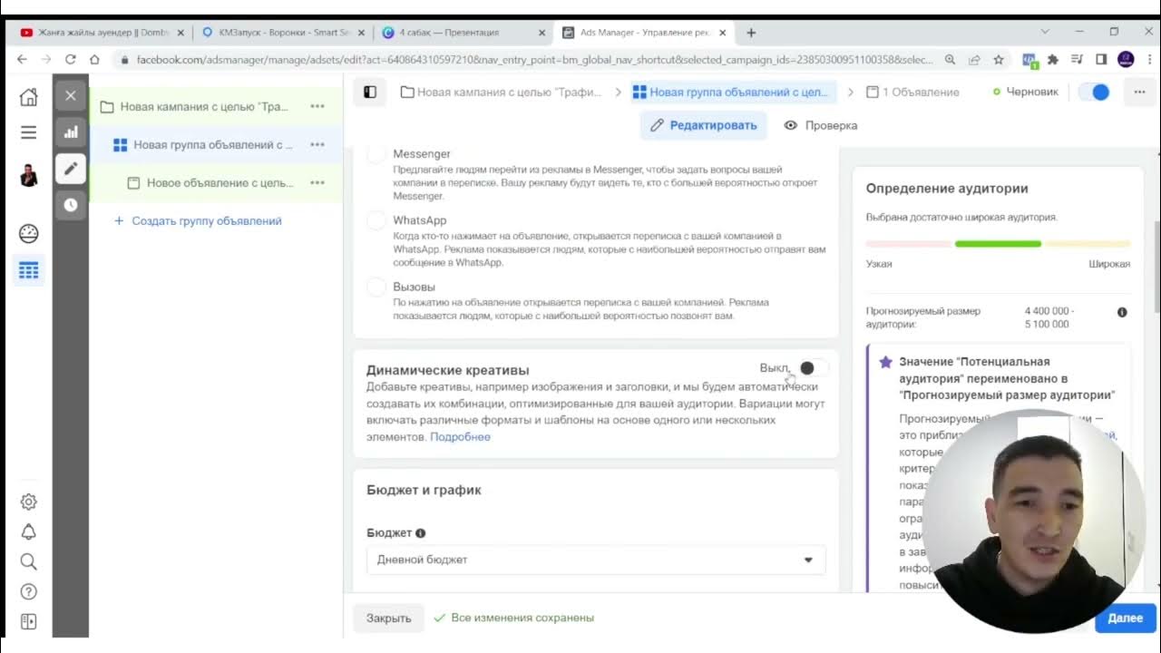Open account overview gauge icon

pyautogui.click(x=29, y=233)
